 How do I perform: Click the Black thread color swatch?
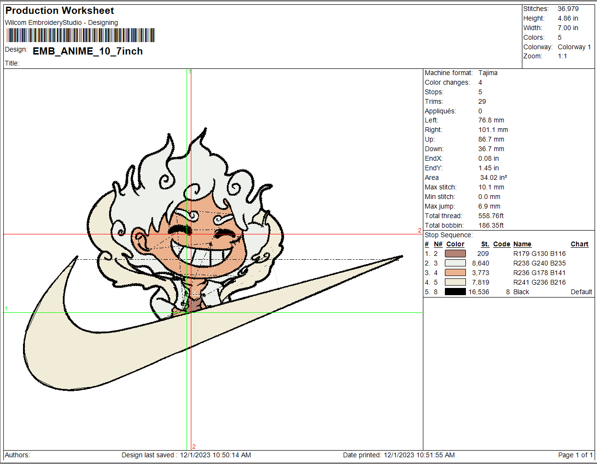(x=455, y=292)
